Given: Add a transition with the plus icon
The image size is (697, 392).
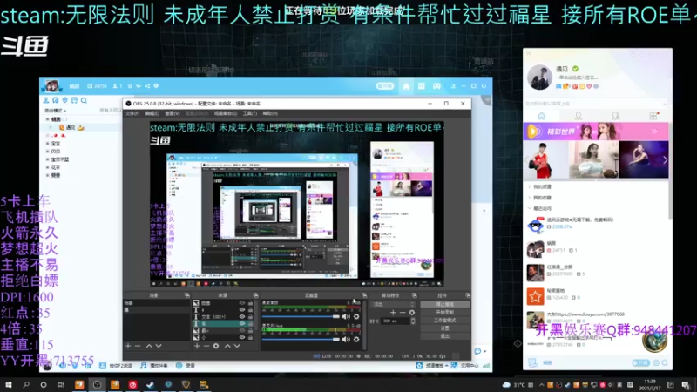Looking at the screenshot, I should click(393, 313).
